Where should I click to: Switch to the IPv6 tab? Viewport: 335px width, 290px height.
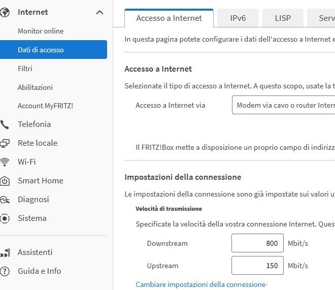point(238,18)
